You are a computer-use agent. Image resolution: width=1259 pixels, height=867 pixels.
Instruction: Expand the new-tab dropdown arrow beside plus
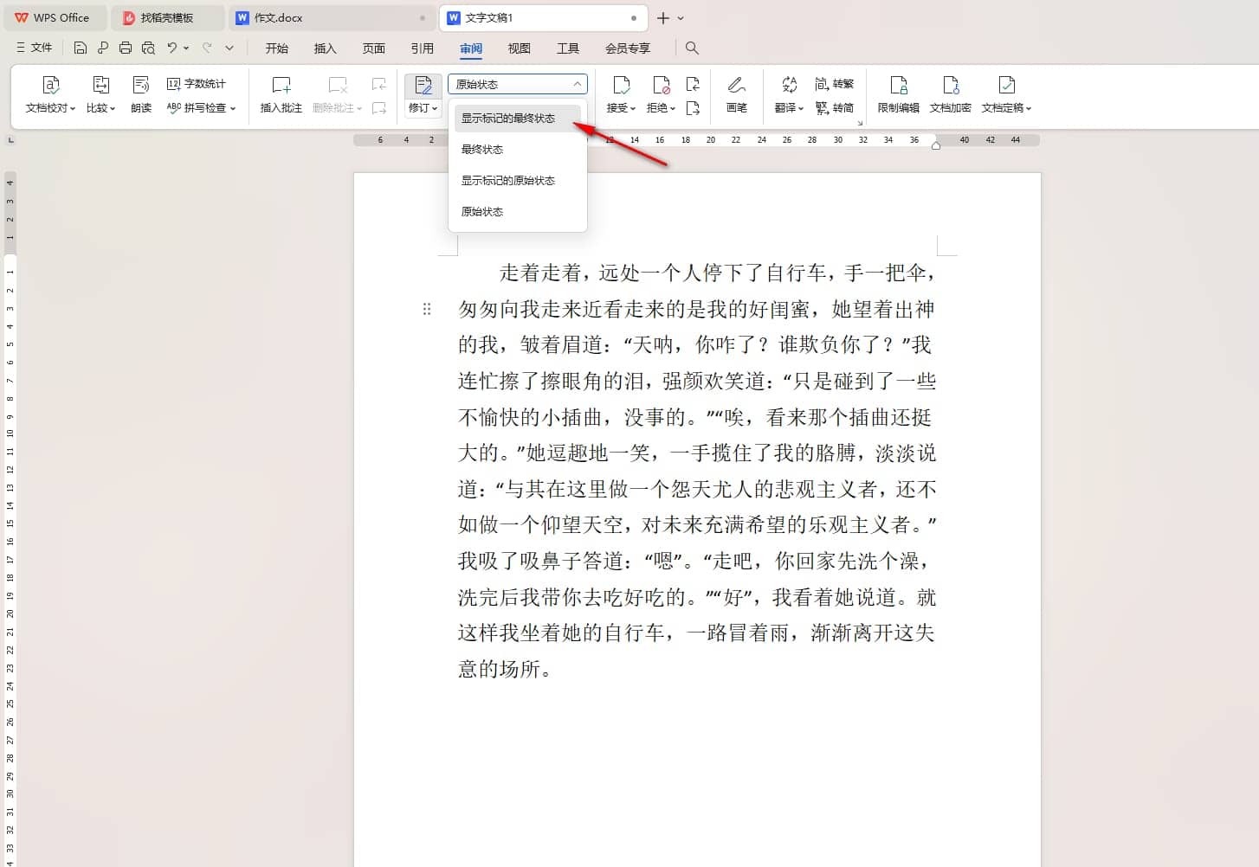coord(681,18)
